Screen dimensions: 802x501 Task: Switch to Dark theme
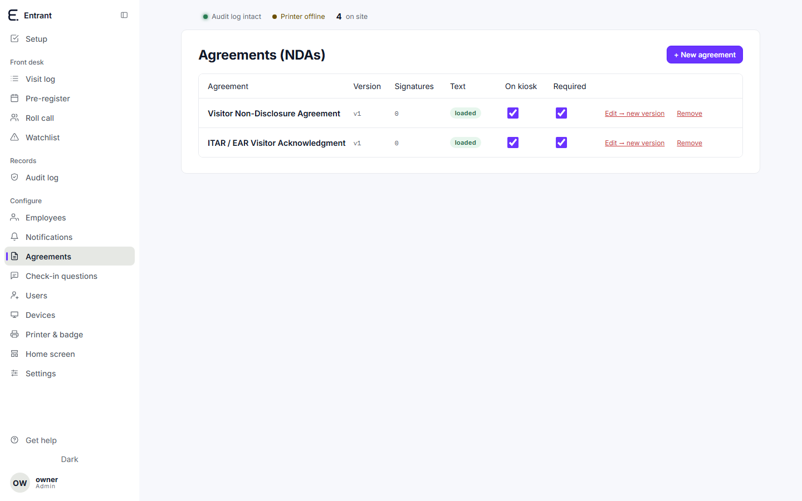coord(70,459)
